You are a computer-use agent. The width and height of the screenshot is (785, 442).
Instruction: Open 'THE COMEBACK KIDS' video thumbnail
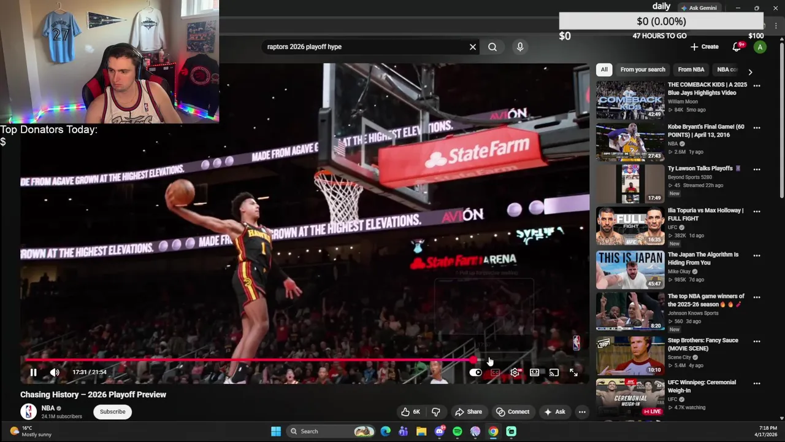tap(630, 100)
